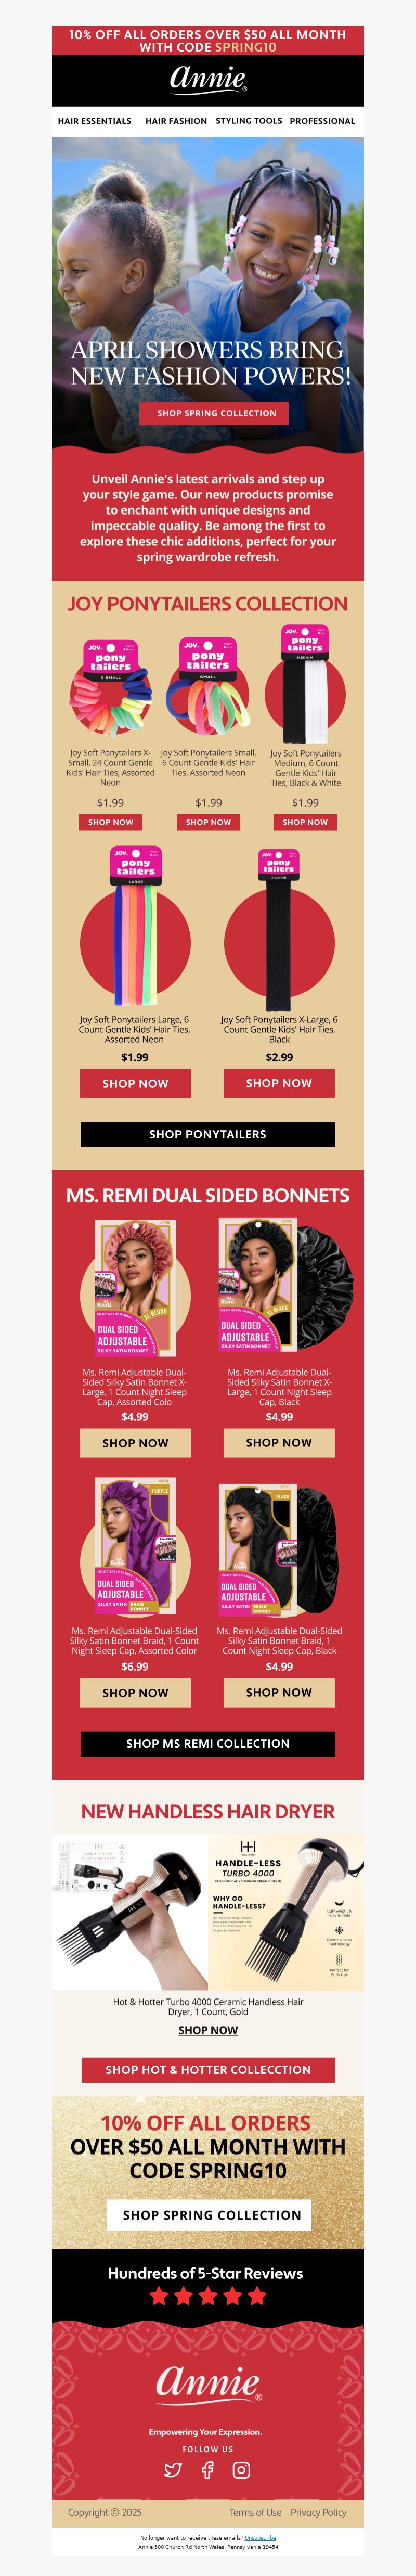This screenshot has height=2576, width=416.
Task: Select the Professional navigation item
Action: pyautogui.click(x=322, y=121)
